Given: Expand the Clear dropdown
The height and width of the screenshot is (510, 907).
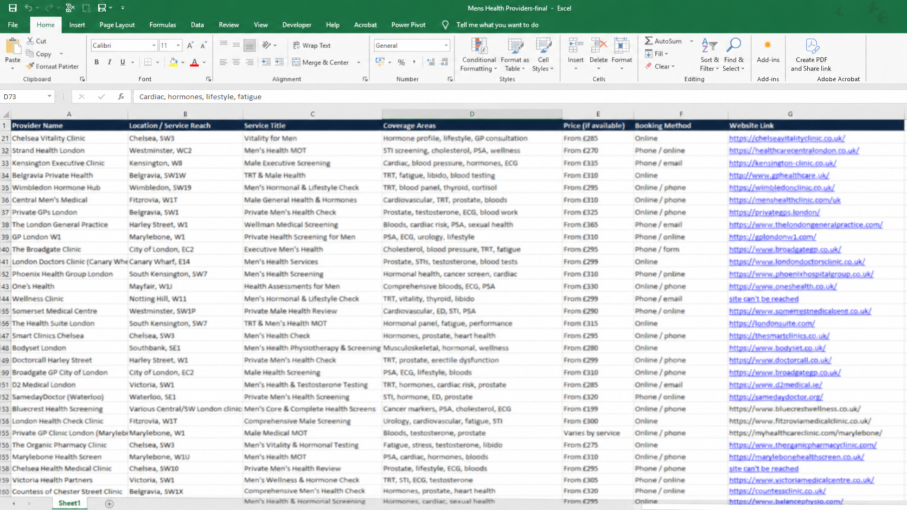Looking at the screenshot, I should (673, 66).
